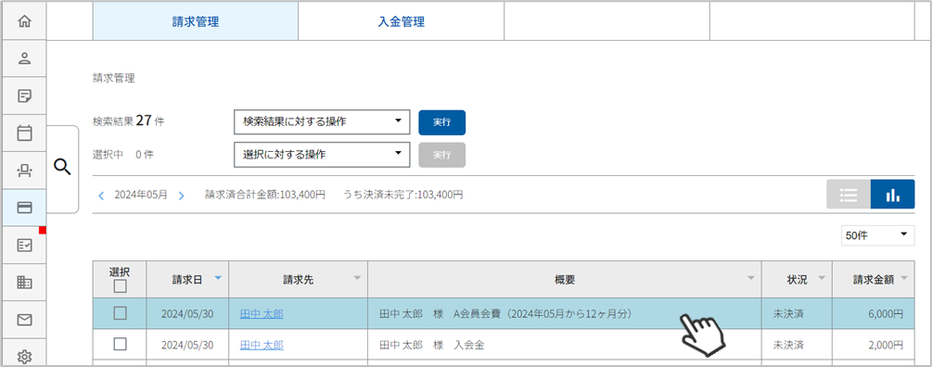
Task: Check the A会員会費 row checkbox
Action: pyautogui.click(x=120, y=313)
